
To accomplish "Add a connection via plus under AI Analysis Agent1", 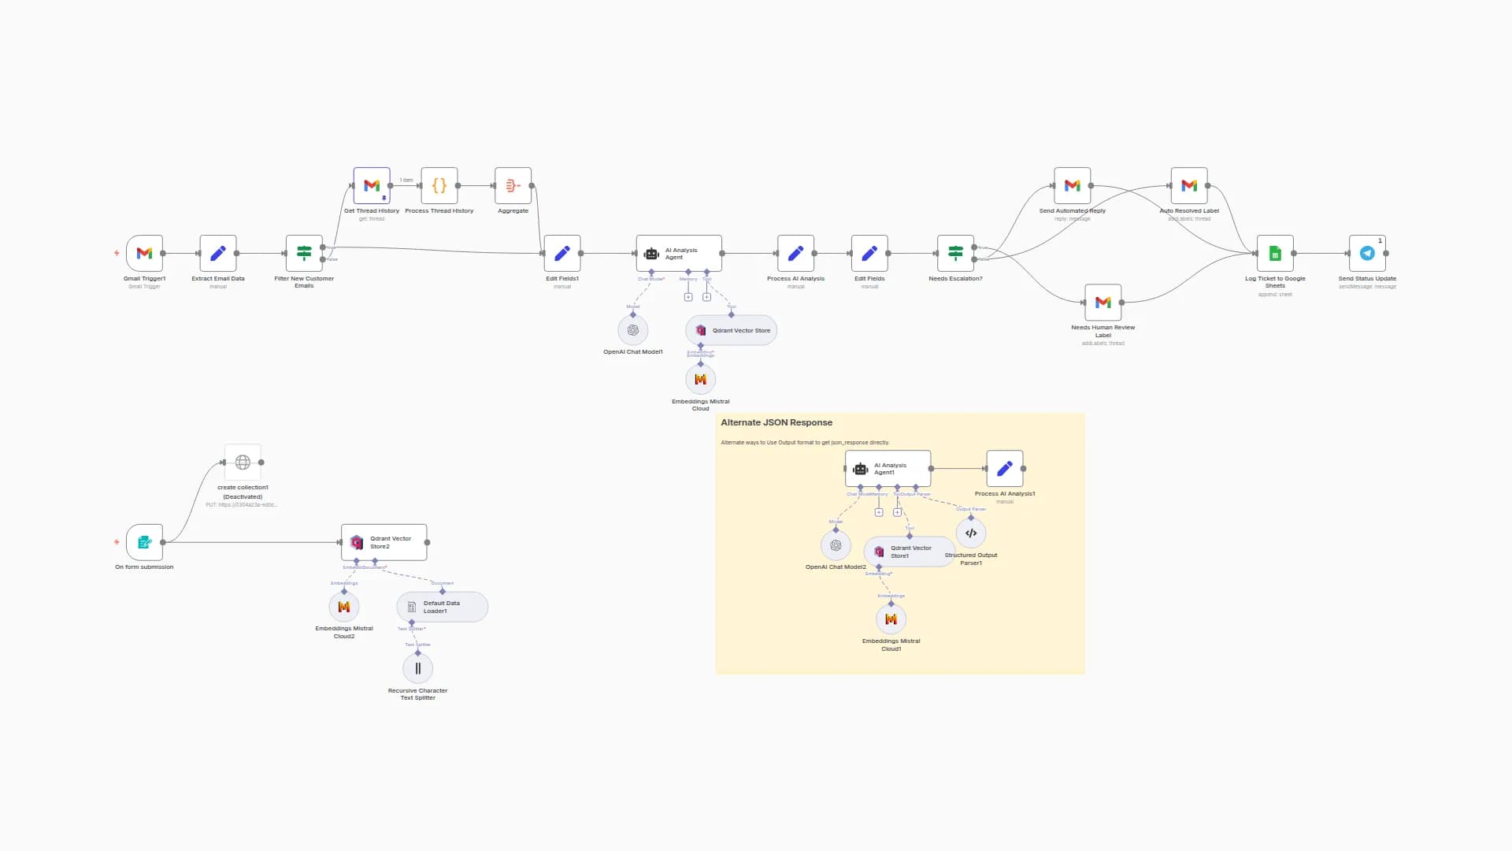I will pos(877,511).
